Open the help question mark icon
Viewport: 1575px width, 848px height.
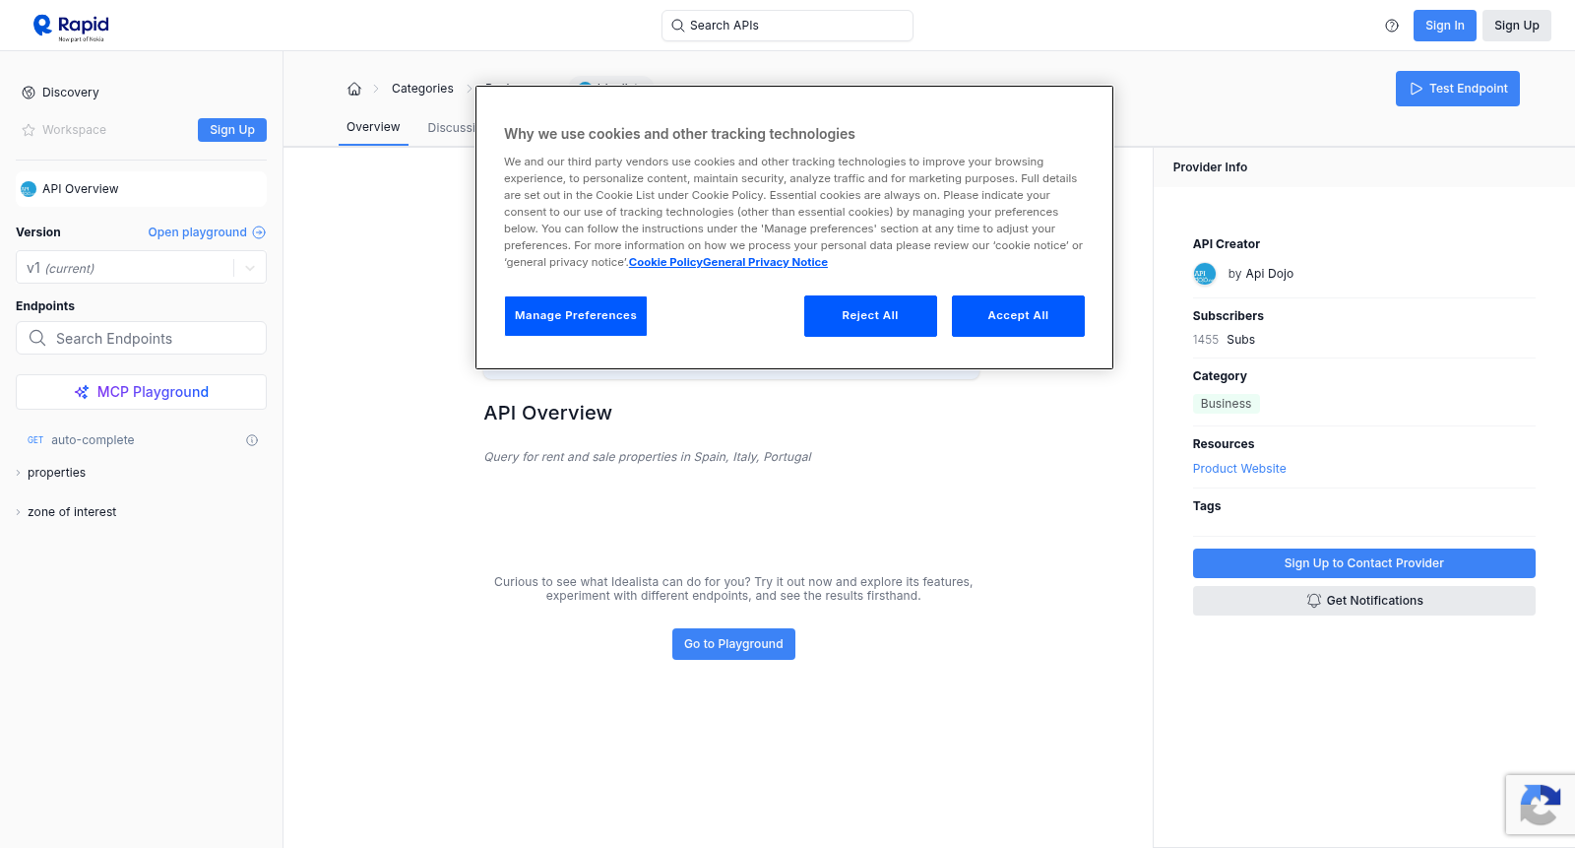pyautogui.click(x=1392, y=26)
